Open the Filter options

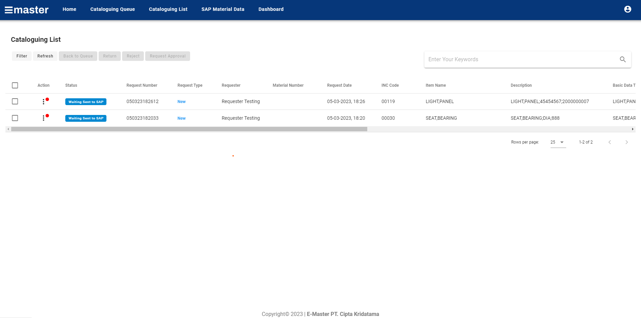[x=22, y=56]
